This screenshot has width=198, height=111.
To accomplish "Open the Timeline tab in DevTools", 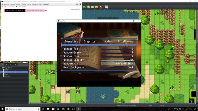I will pyautogui.click(x=24, y=4).
